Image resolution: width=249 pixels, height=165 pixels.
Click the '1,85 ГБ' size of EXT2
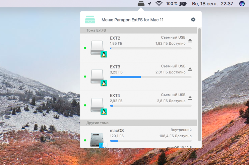[116, 43]
